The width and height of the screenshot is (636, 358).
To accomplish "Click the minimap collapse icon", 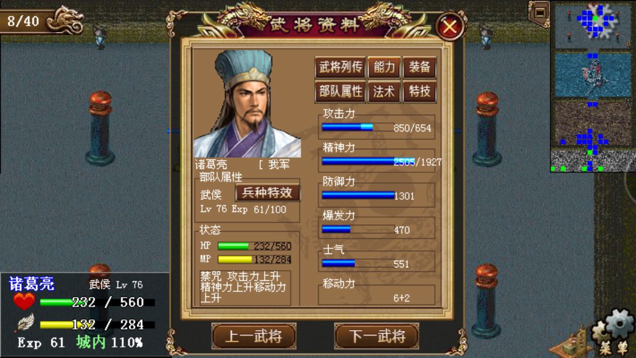I will pos(539,12).
